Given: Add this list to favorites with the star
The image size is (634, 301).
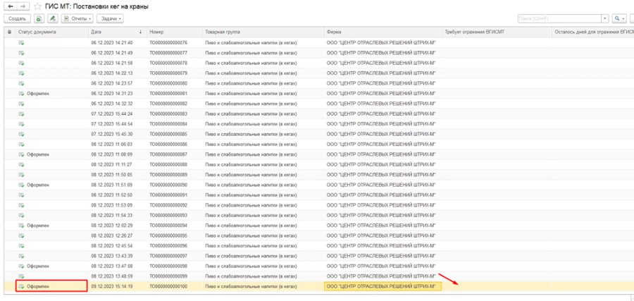Looking at the screenshot, I should click(x=37, y=6).
